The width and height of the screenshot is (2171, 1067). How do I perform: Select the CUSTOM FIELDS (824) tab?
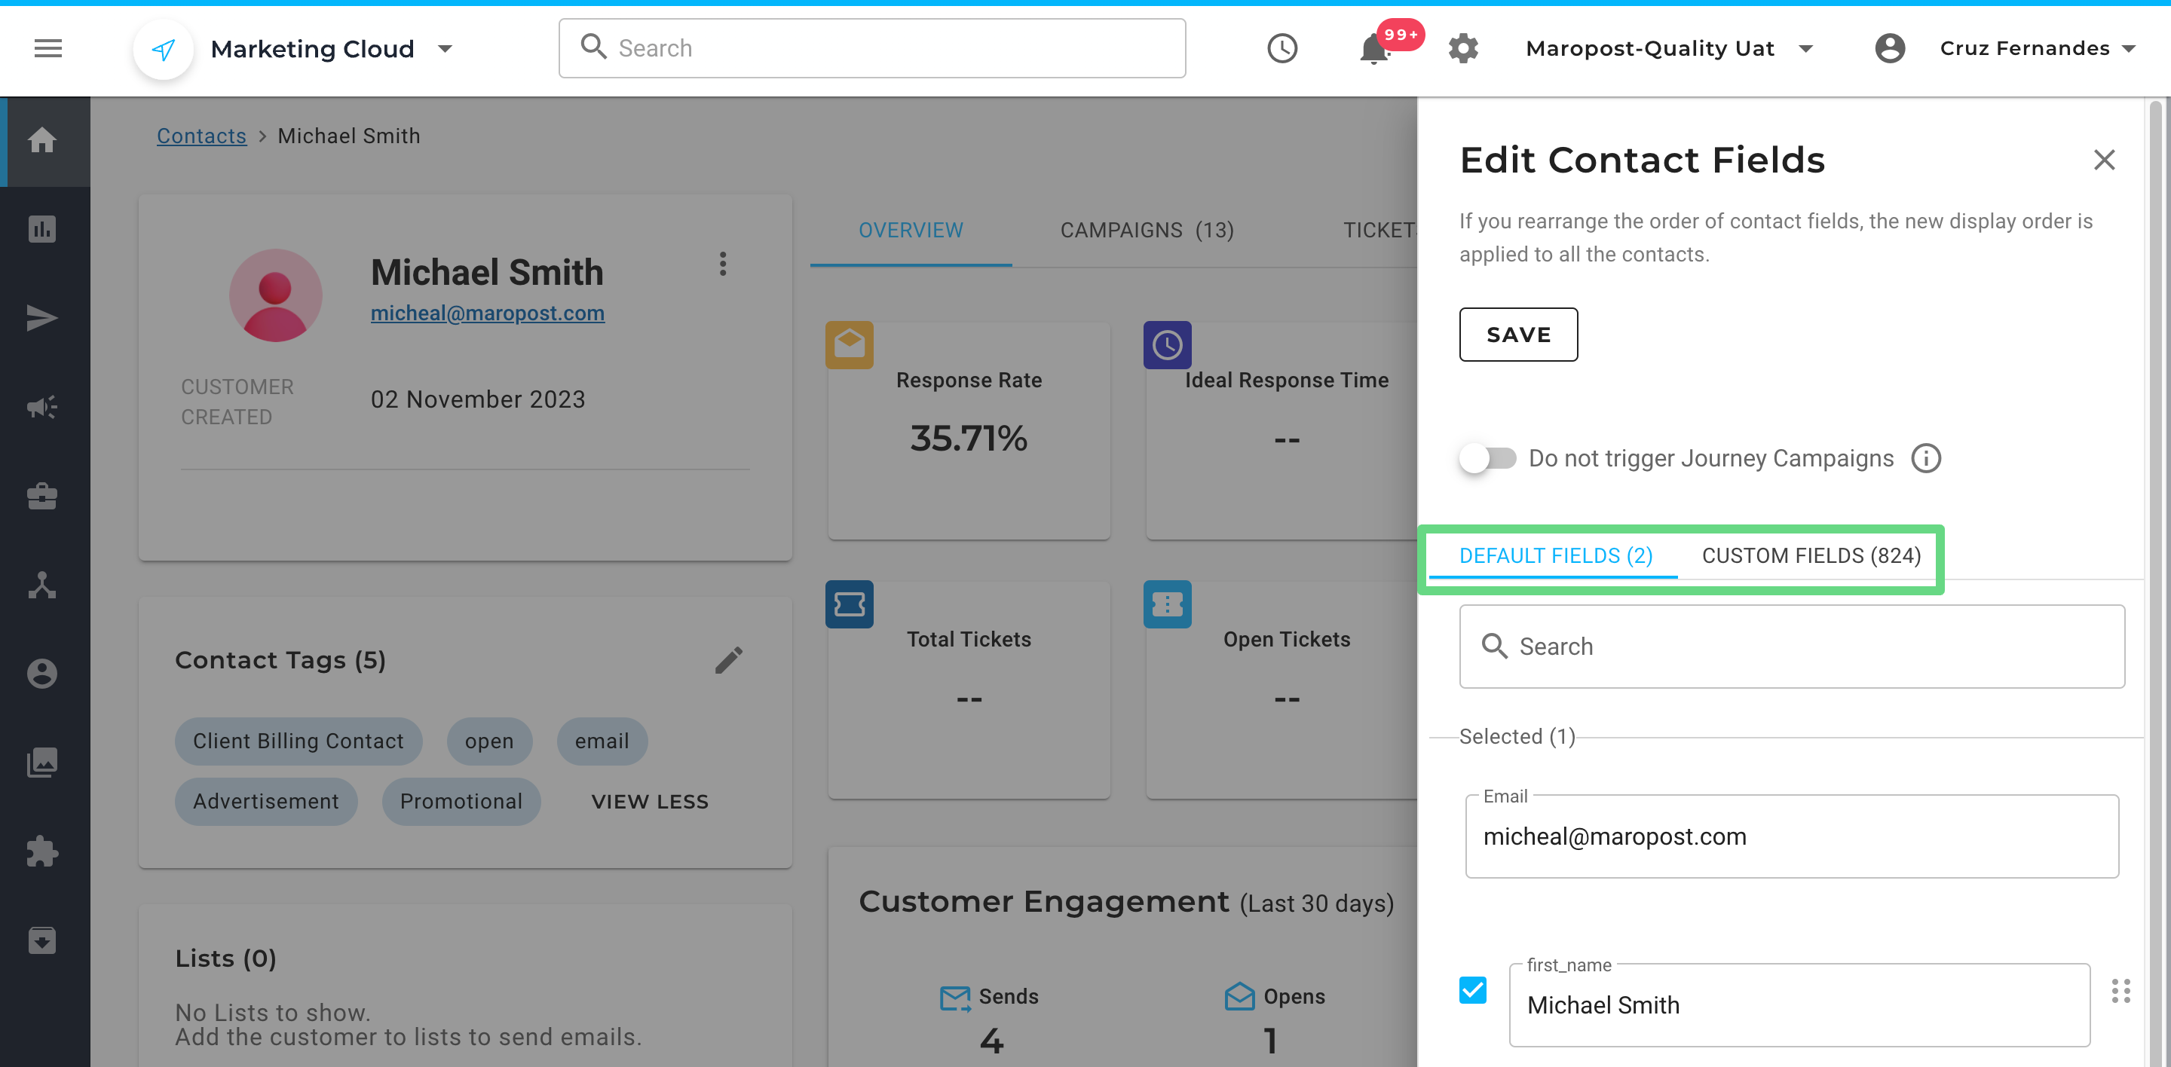[1811, 556]
